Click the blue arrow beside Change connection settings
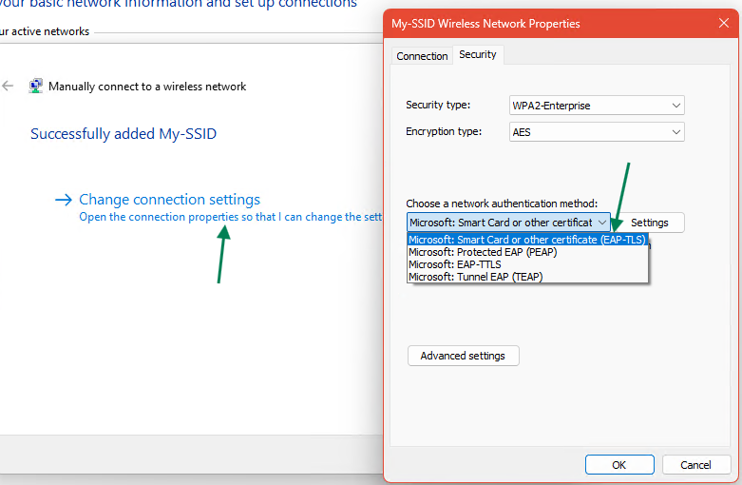This screenshot has height=485, width=742. 64,200
